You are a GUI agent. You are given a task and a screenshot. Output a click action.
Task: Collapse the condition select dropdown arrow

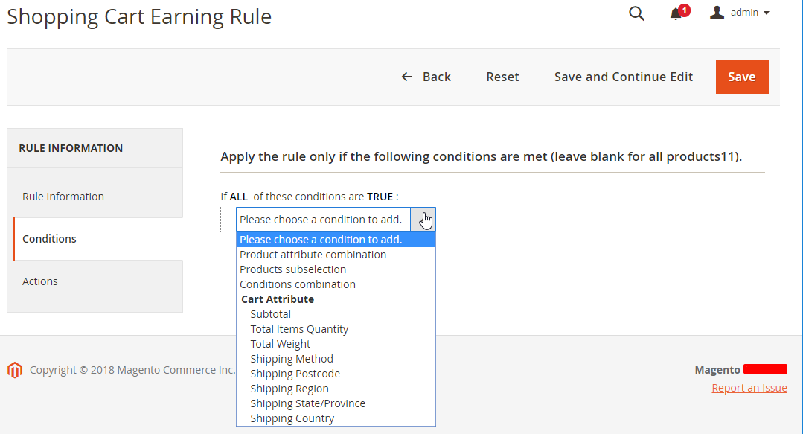click(423, 220)
